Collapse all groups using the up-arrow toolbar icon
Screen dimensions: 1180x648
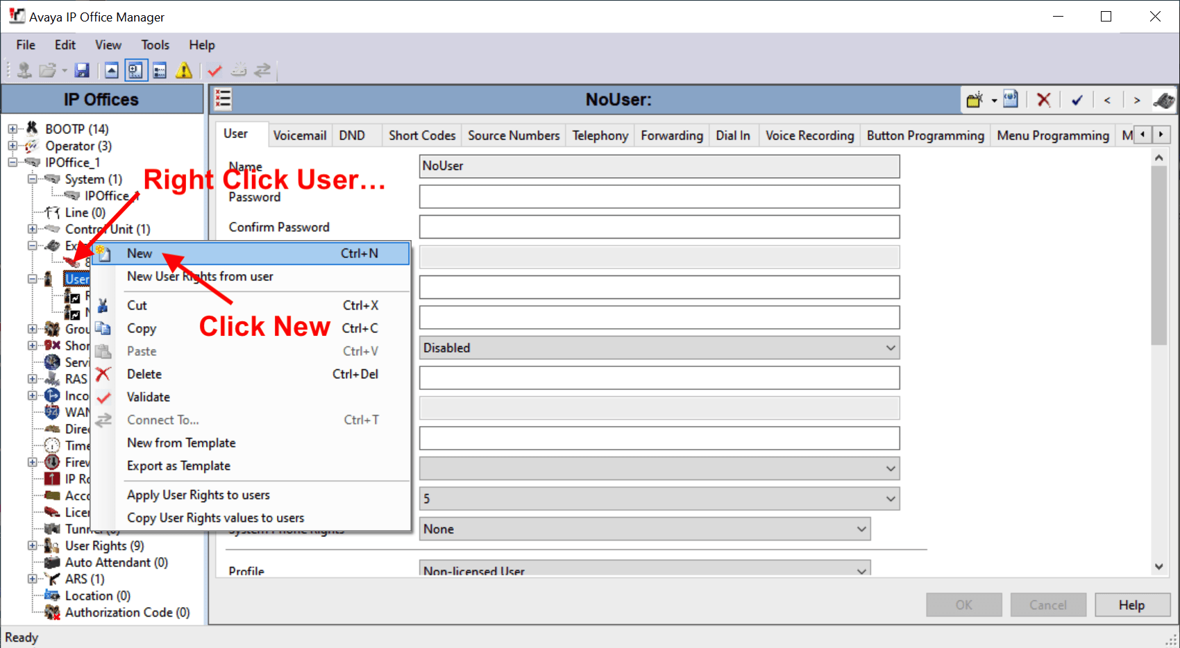112,70
